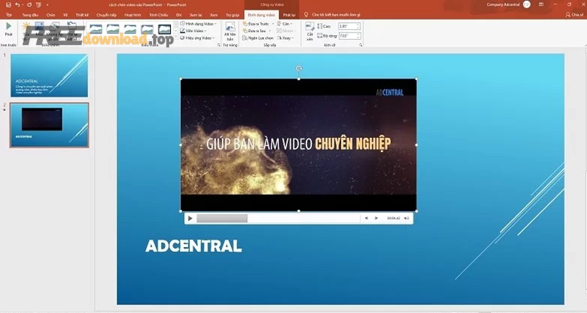Click the Tell me search box with the lightbulb
The height and width of the screenshot is (313, 587).
332,15
